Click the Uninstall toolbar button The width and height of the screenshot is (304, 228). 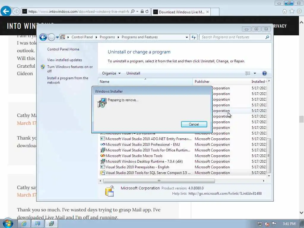coord(133,73)
